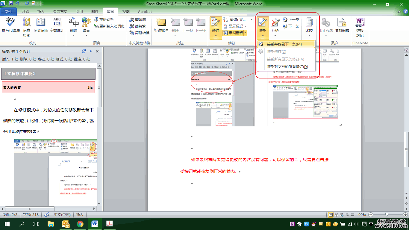Toggle the 审阅窗格 reviewing pane button
Viewport: 409px width, 230px height.
(234, 33)
